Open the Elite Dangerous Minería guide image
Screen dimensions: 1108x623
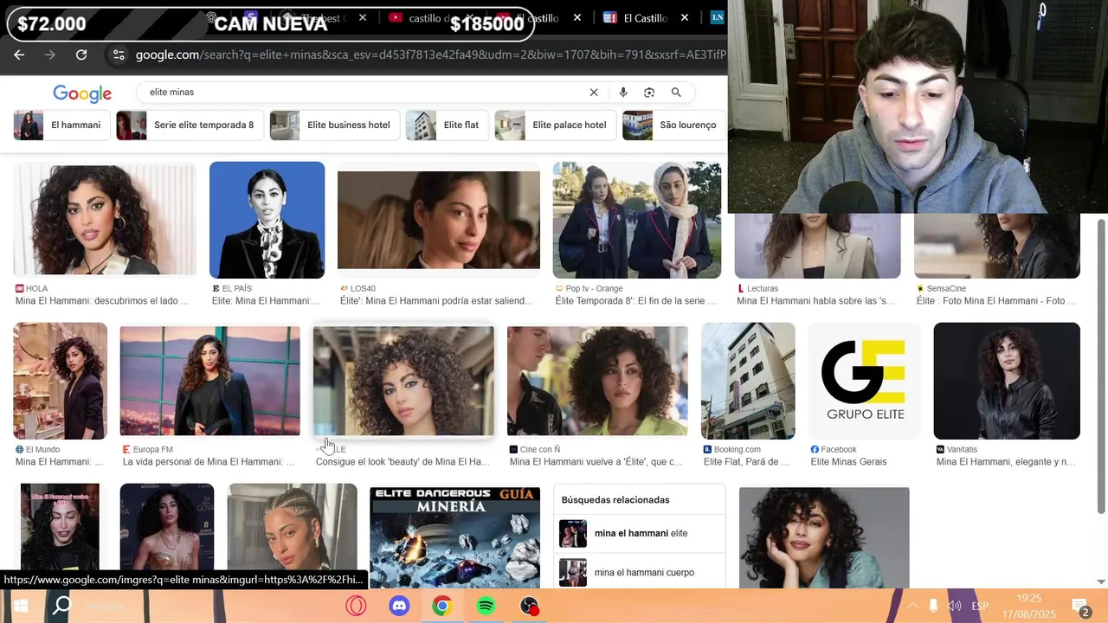click(454, 537)
